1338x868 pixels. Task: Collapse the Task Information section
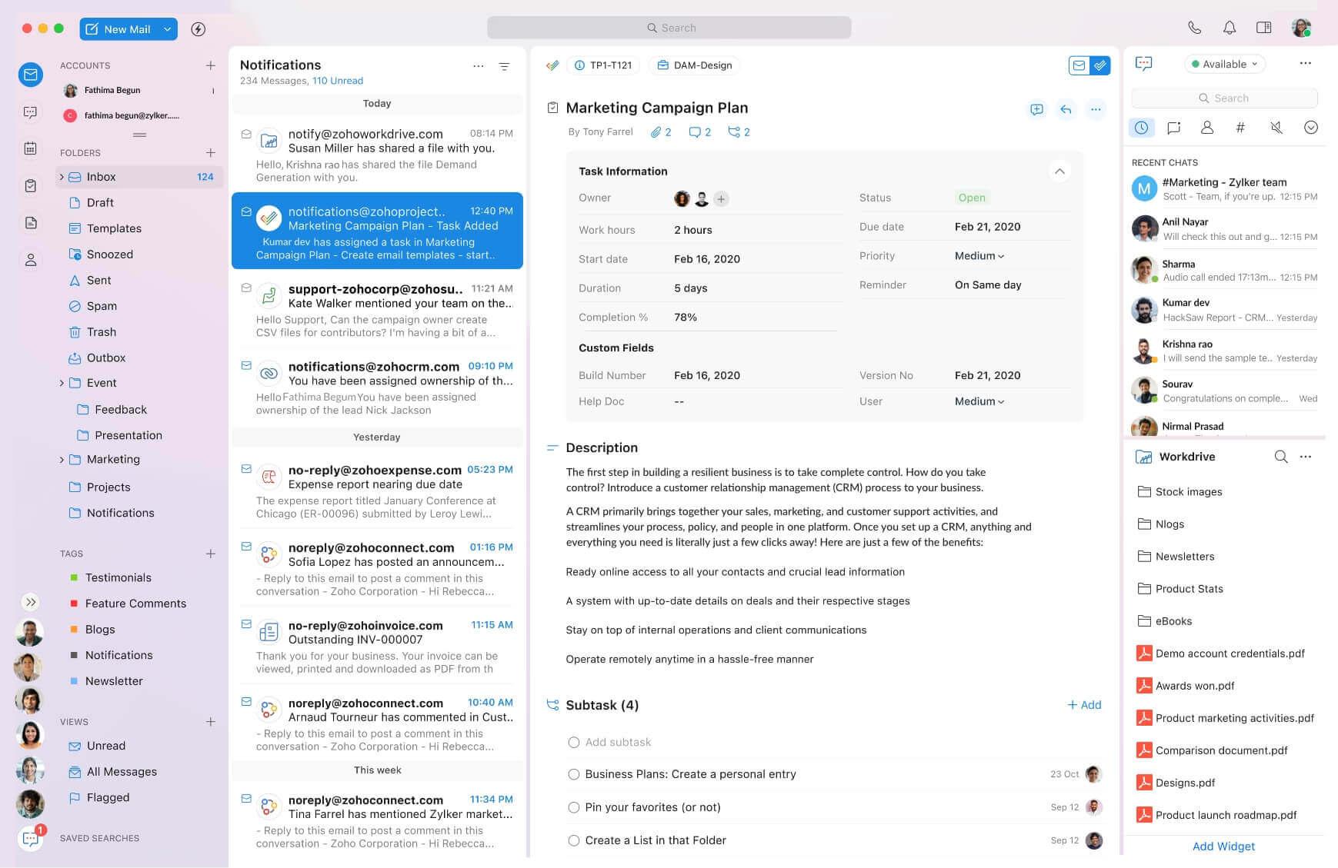click(1059, 171)
